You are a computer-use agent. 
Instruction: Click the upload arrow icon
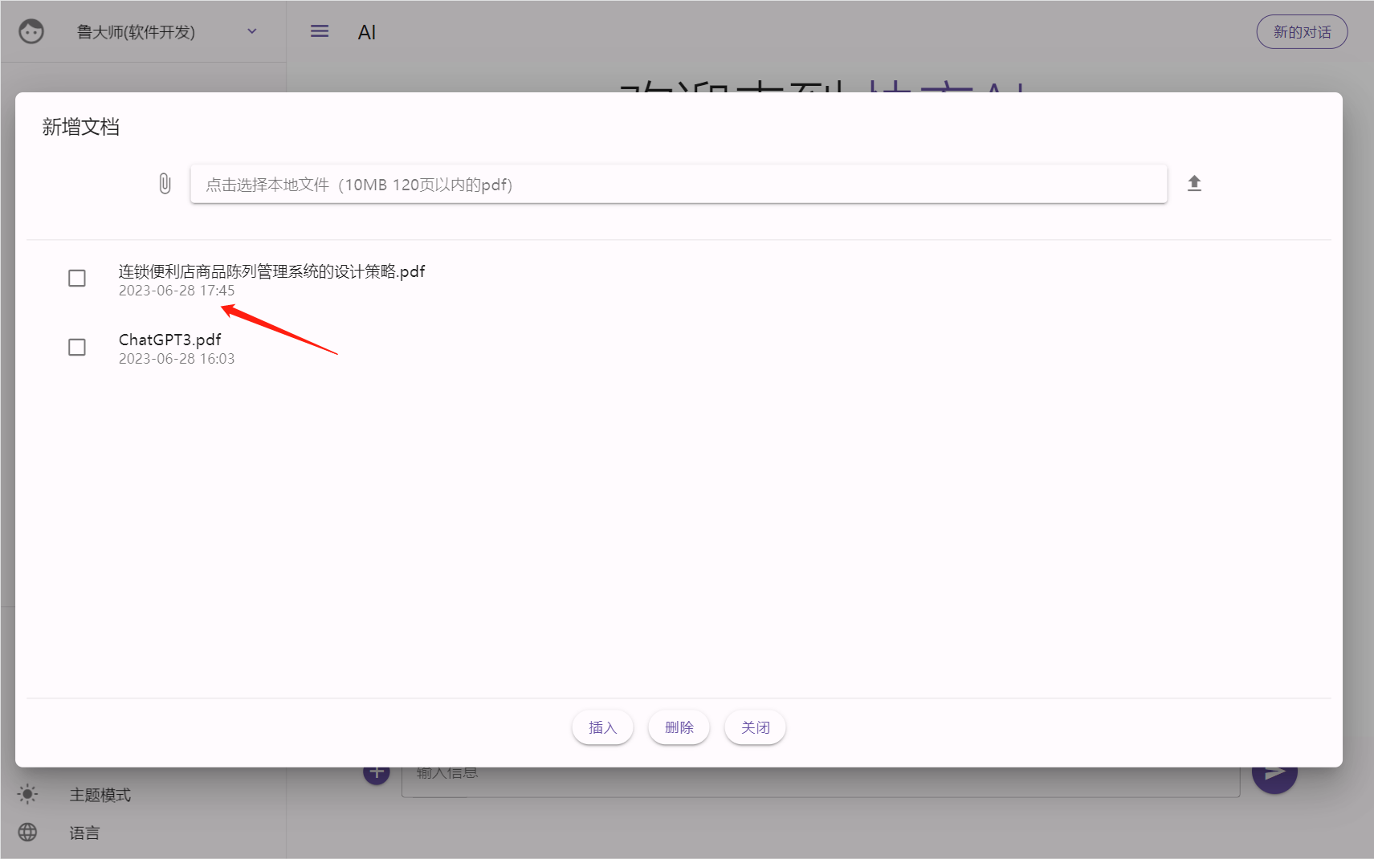[1194, 183]
